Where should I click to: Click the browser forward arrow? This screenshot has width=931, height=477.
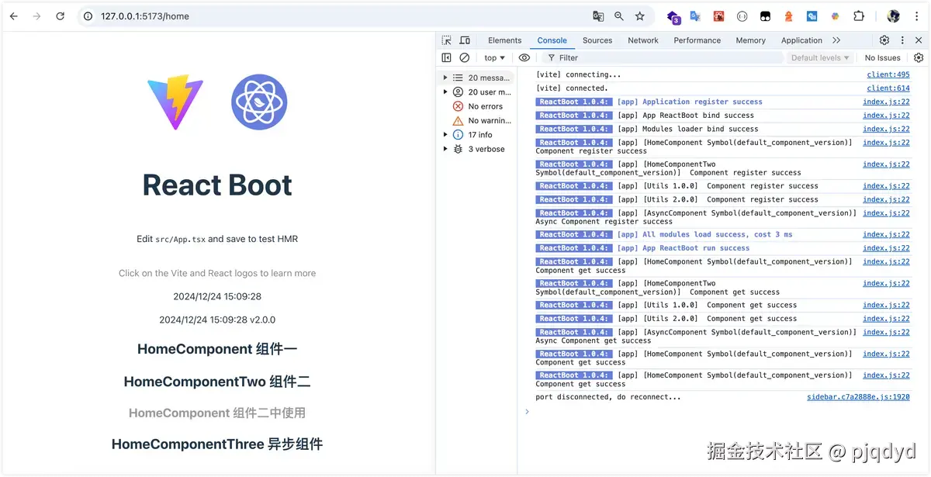pos(36,16)
